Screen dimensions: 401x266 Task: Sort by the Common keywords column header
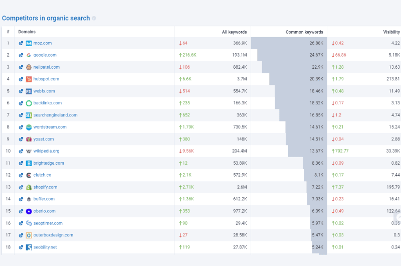pos(304,32)
